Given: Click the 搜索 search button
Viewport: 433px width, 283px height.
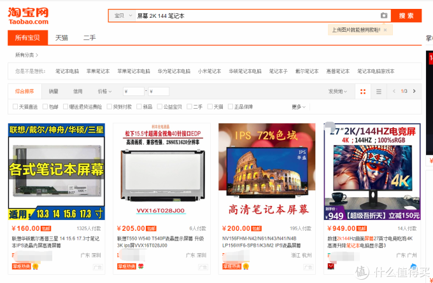Looking at the screenshot, I should 406,16.
